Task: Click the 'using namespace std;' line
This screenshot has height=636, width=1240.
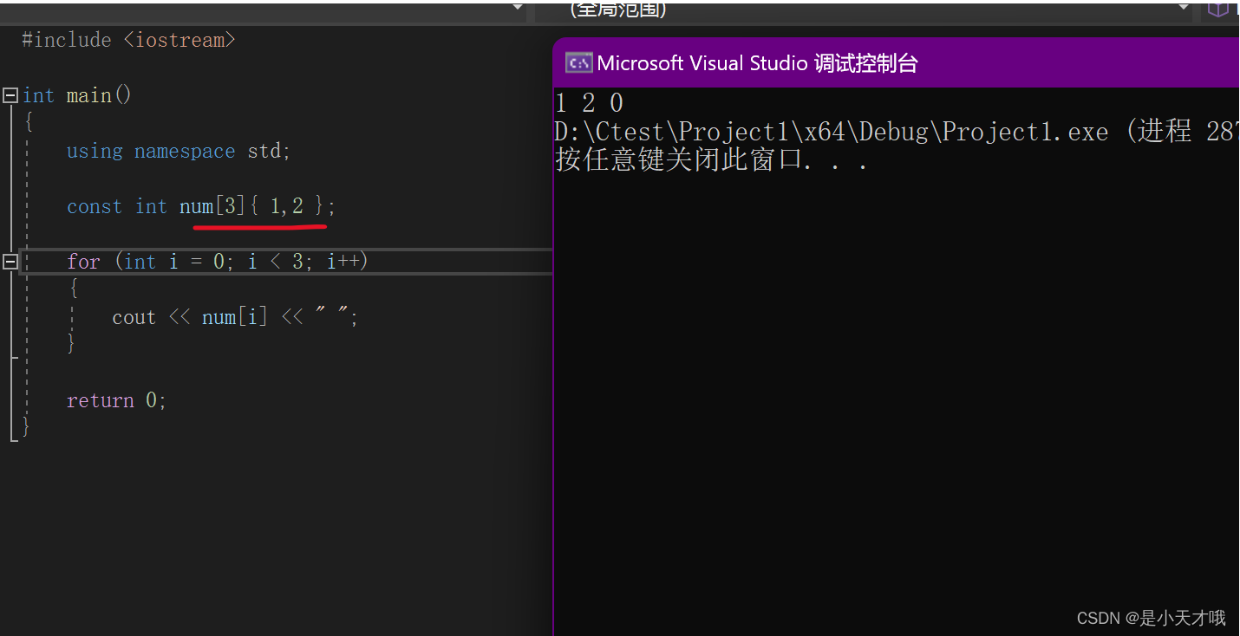Action: (179, 151)
